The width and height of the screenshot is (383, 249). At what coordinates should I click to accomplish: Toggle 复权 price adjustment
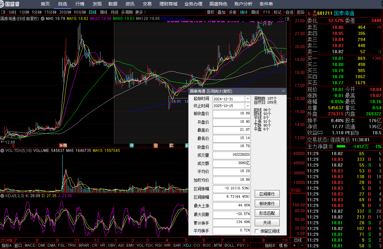(210, 12)
